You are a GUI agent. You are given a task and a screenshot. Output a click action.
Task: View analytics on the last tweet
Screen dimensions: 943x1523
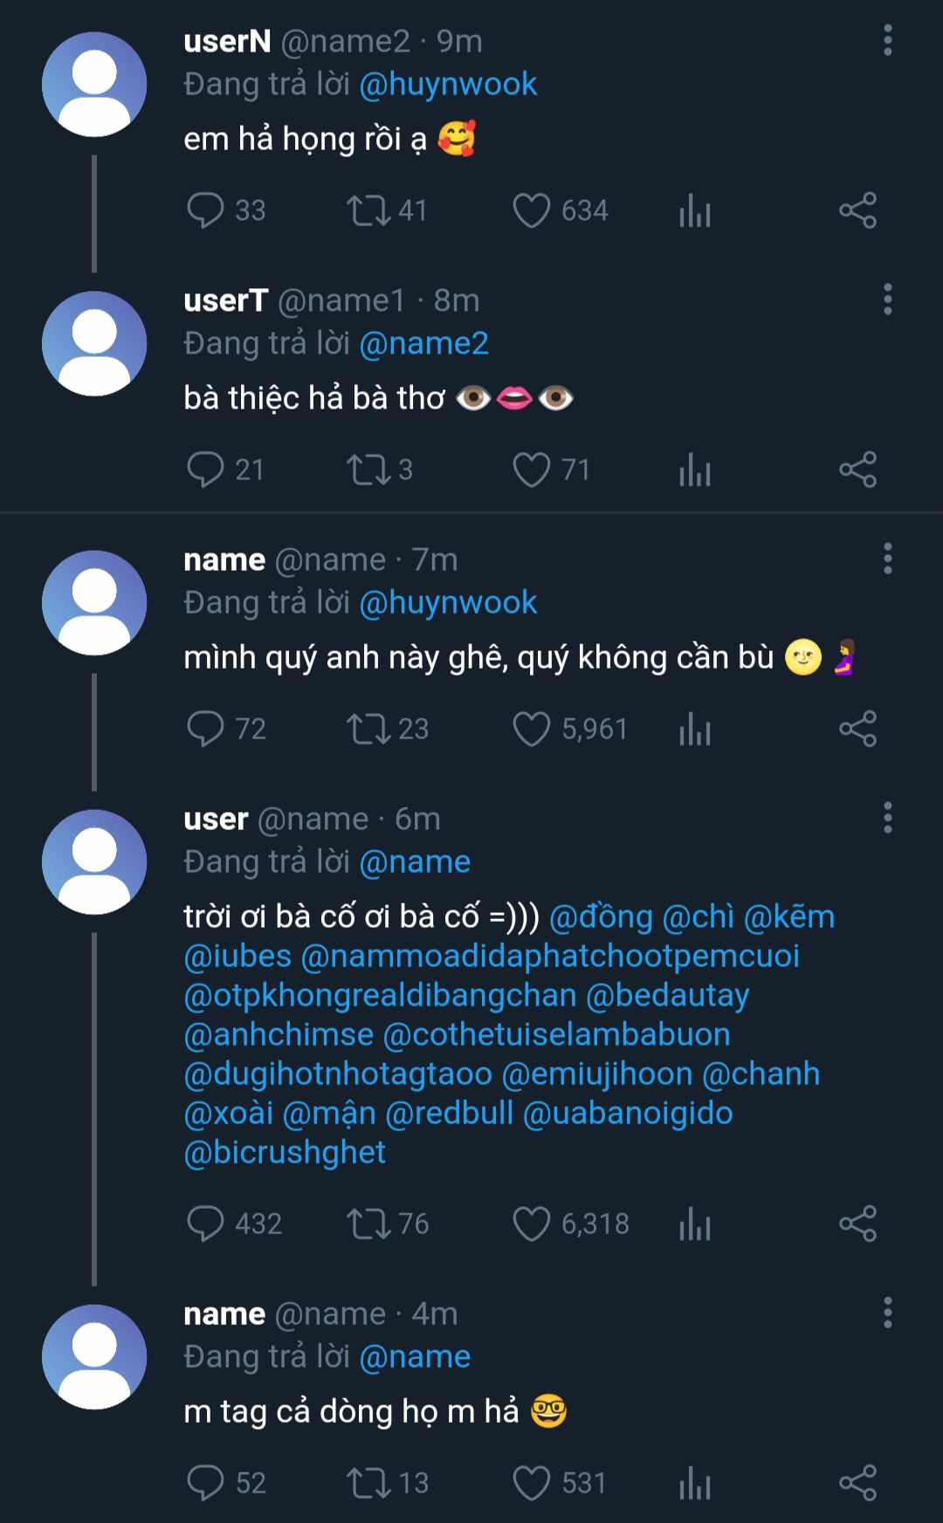click(x=695, y=1483)
